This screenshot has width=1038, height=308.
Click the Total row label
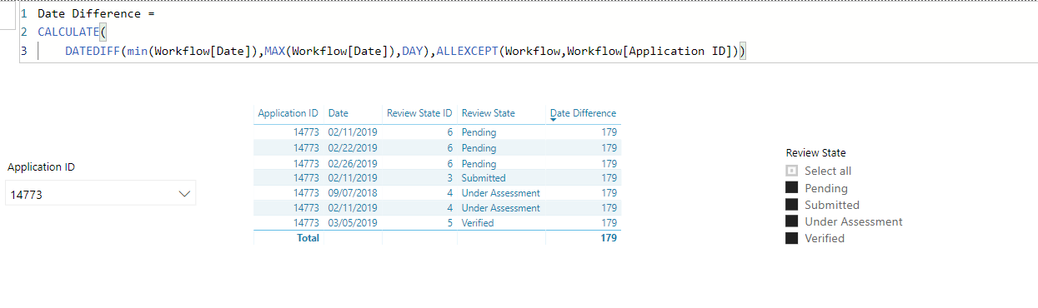click(x=308, y=238)
